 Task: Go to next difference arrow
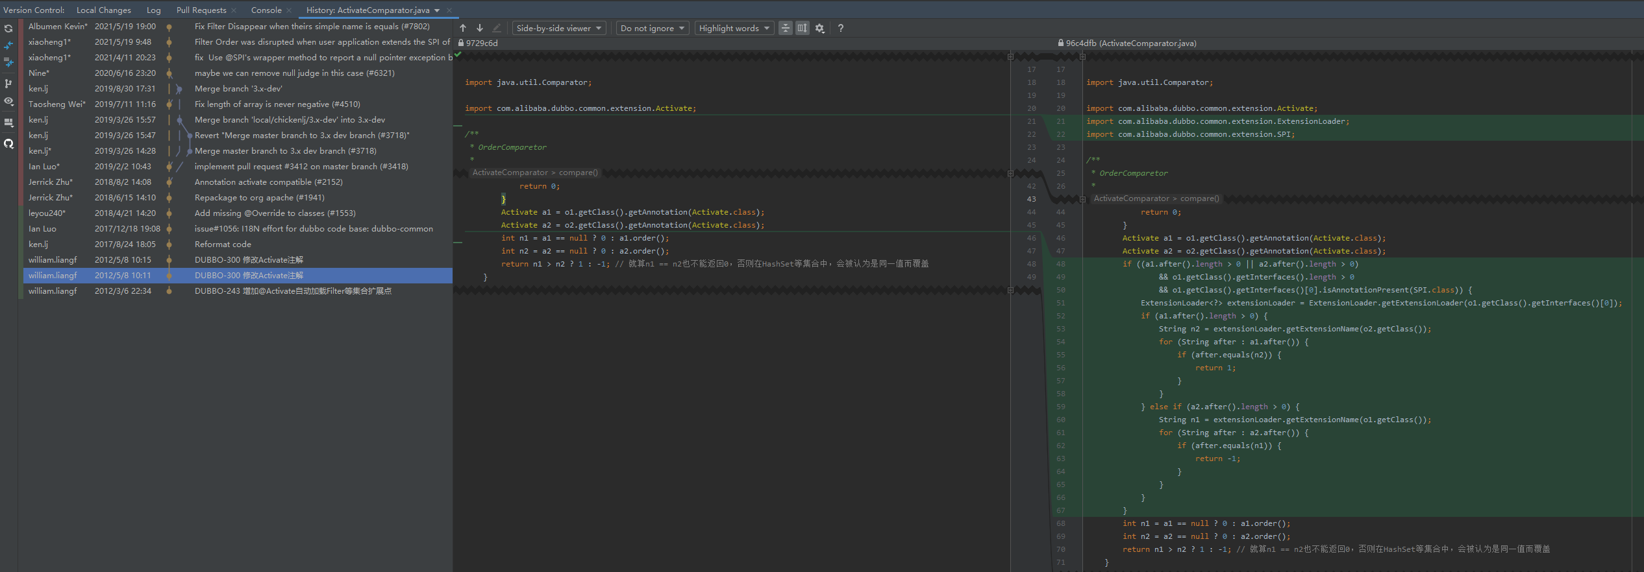(480, 28)
